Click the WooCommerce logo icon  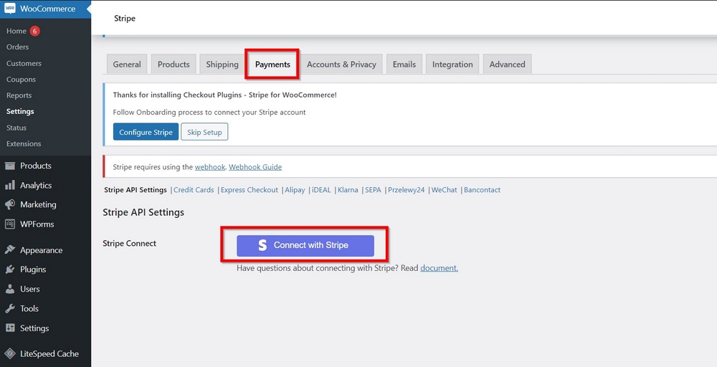click(x=9, y=8)
